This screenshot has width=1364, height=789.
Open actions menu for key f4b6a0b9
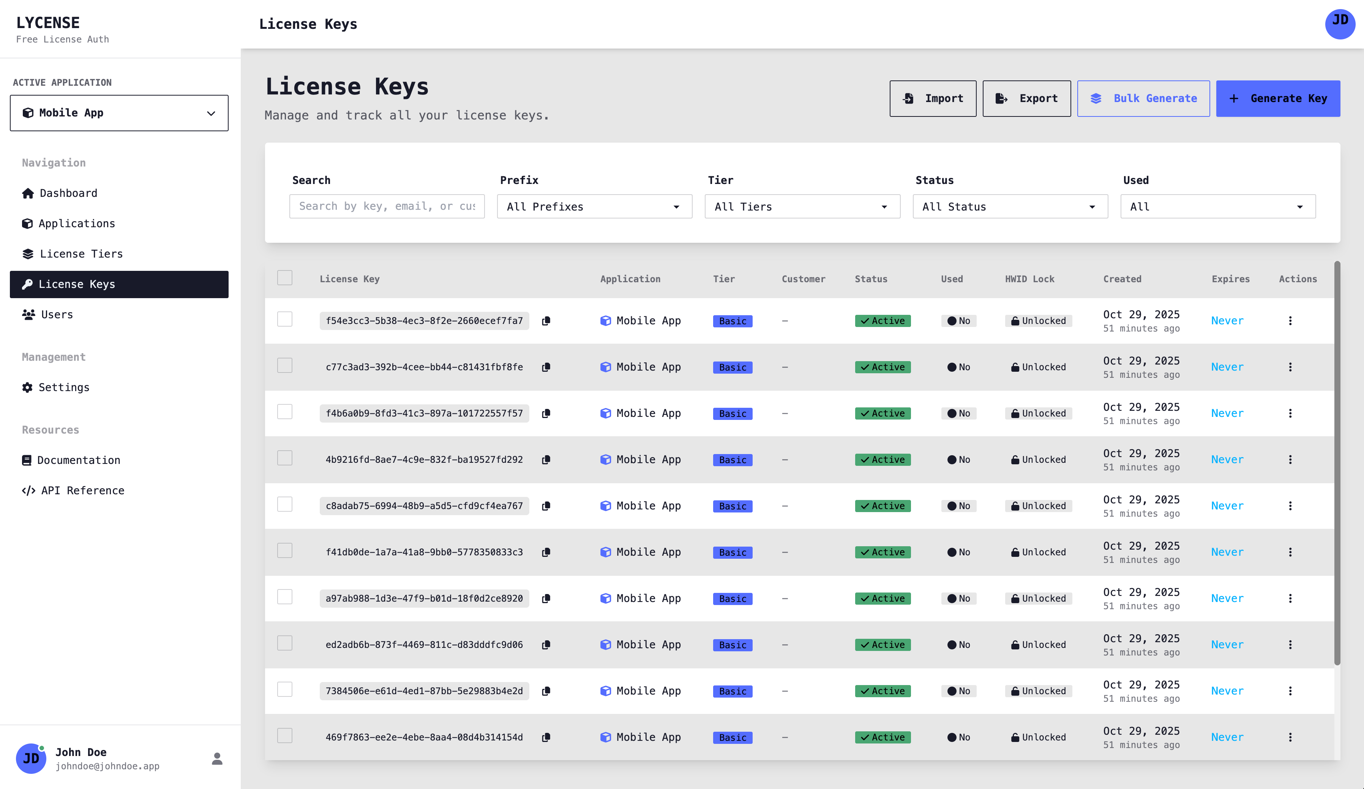1290,413
